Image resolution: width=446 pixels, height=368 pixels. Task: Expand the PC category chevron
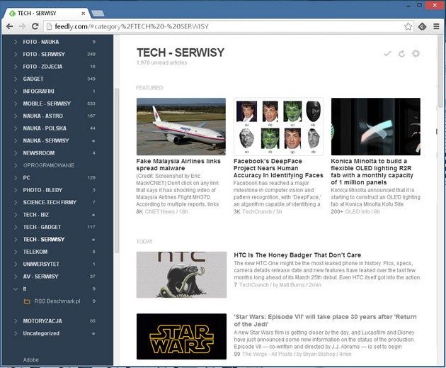[x=16, y=178]
